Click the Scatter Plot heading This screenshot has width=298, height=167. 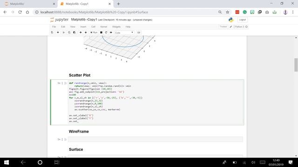coord(80,75)
